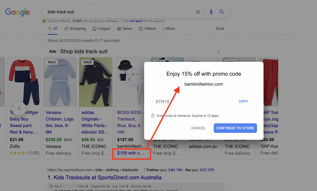Click the $48.00 adidas sale price
The height and width of the screenshot is (191, 317).
(x=88, y=139)
